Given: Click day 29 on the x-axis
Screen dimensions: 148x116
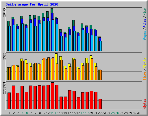Looking at the screenshot, I should coord(130,113).
